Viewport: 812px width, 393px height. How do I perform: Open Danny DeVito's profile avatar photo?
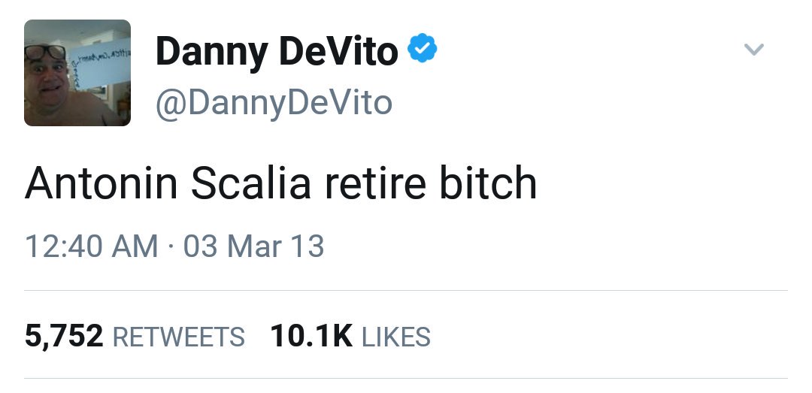coord(77,72)
